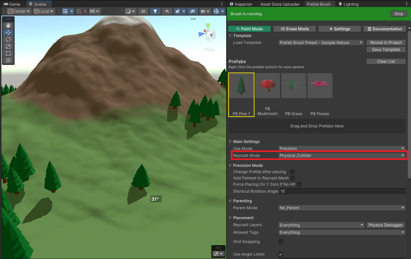Toggle scene lighting bulb icon
The image size is (411, 259).
[155, 11]
